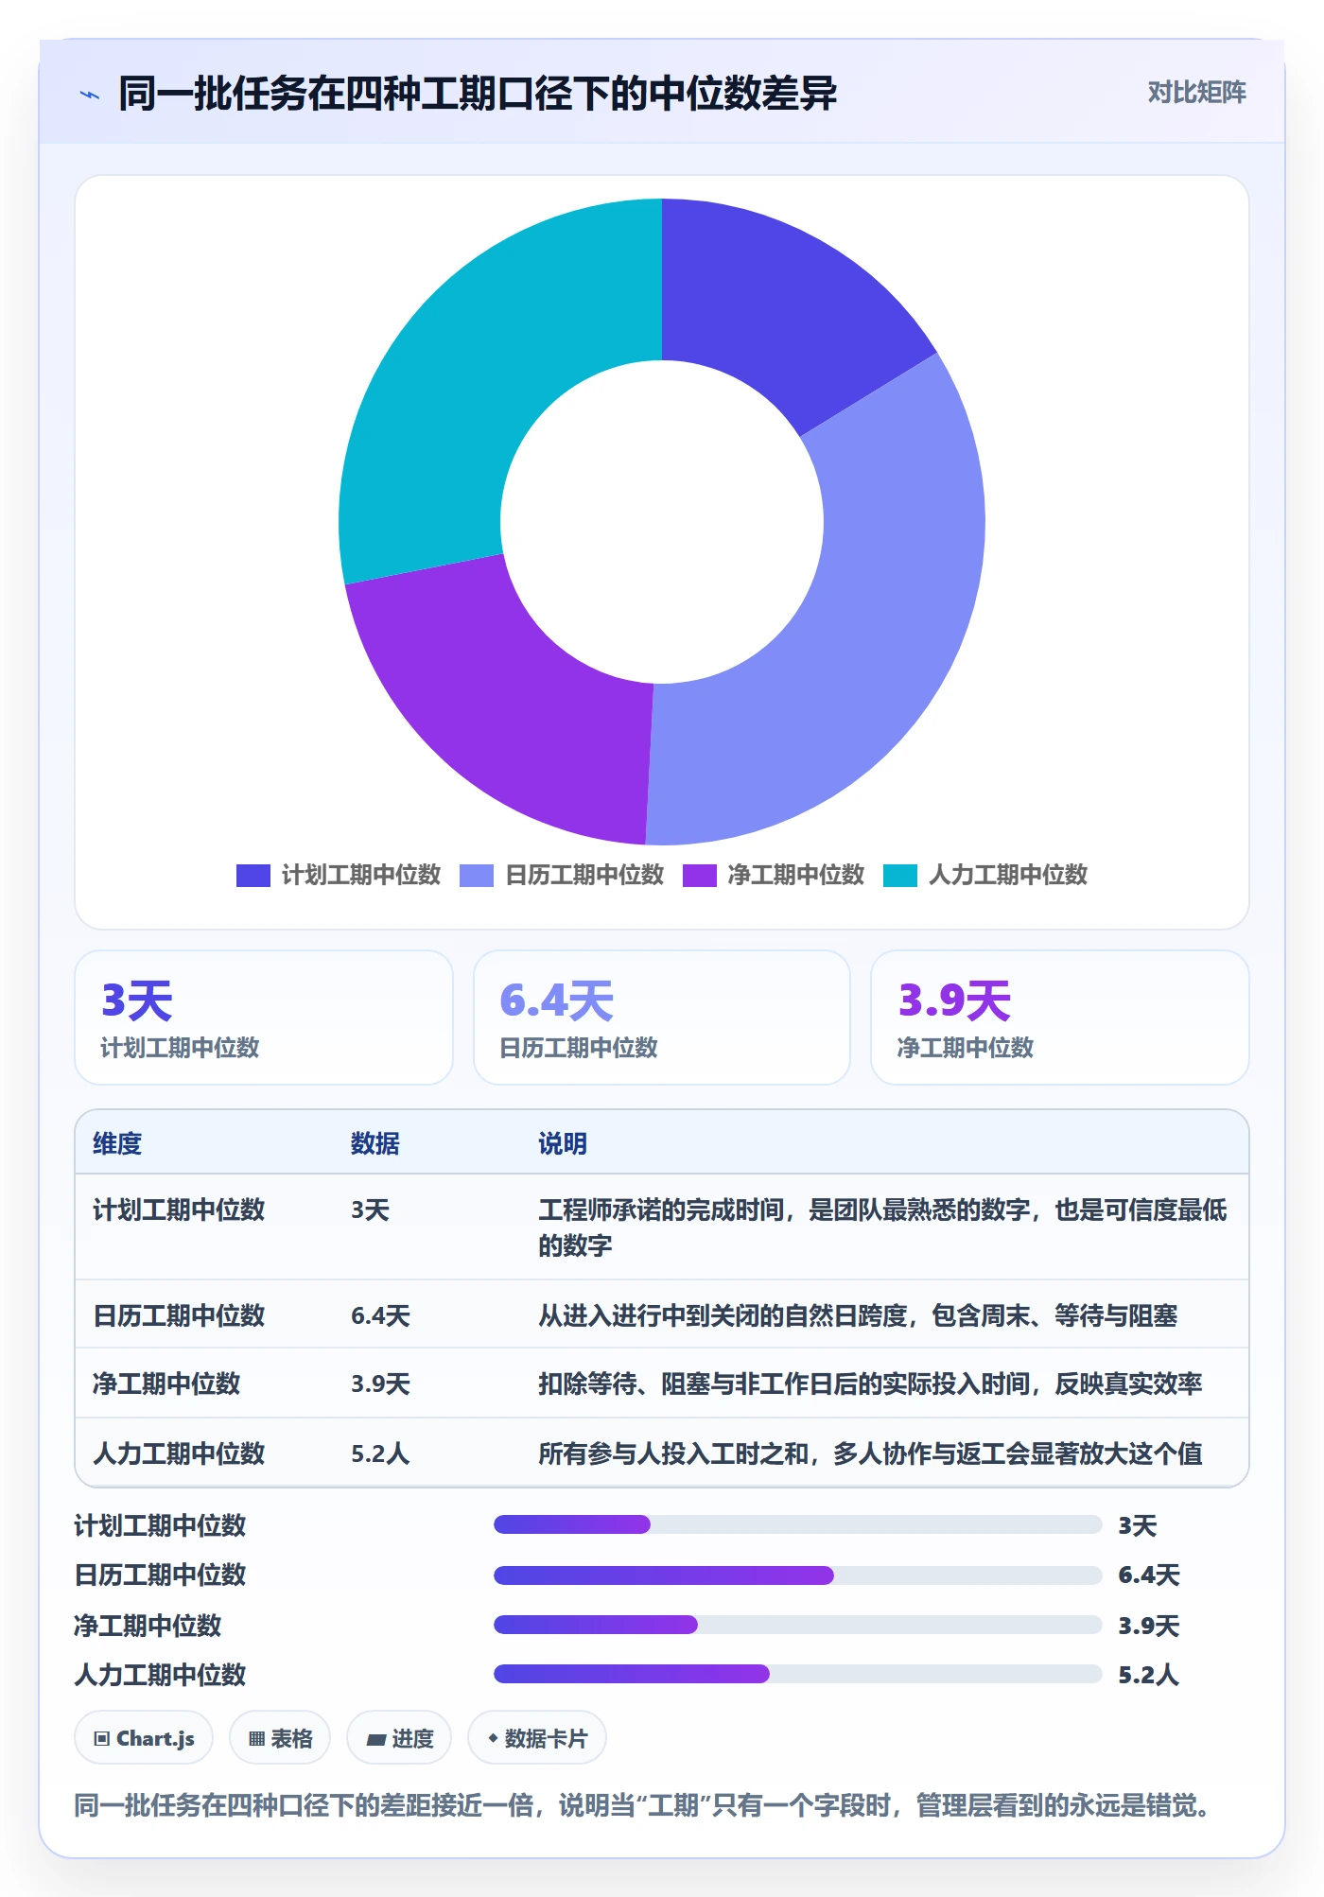Click the 进度 chip bar icon
The image size is (1324, 1897).
pos(376,1739)
